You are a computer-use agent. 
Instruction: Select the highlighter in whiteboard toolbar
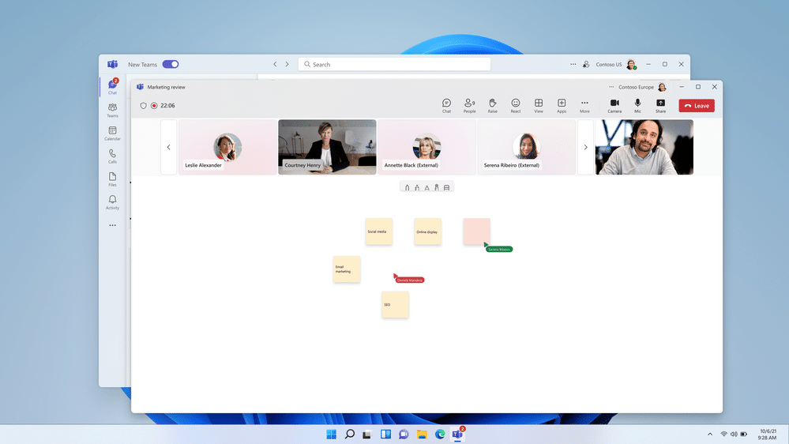(x=436, y=187)
